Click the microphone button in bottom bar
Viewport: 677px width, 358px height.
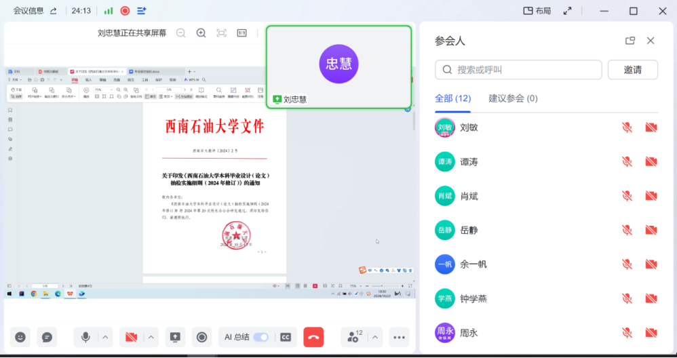pyautogui.click(x=86, y=337)
